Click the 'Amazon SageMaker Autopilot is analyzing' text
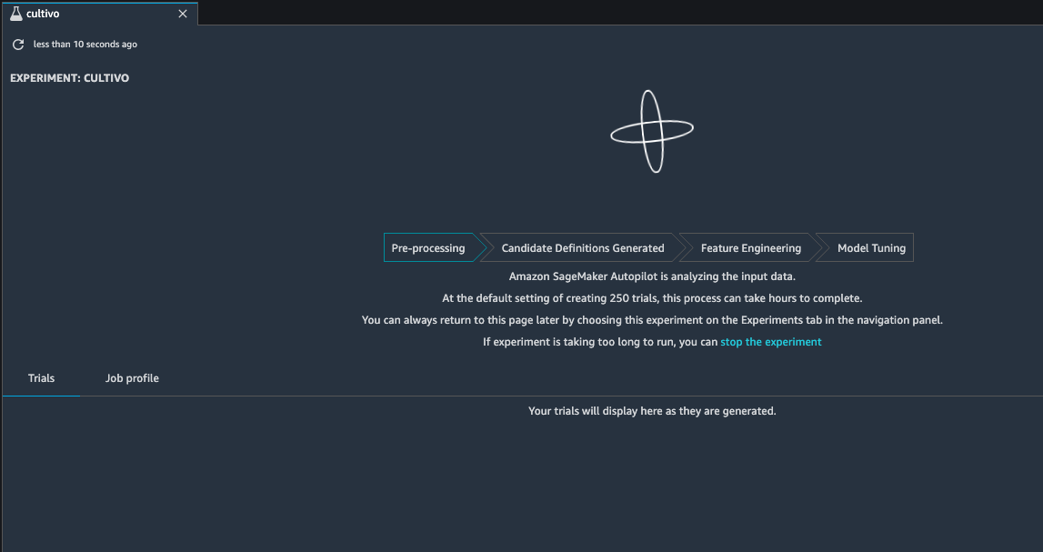Screen dimensions: 1043x552 point(652,276)
